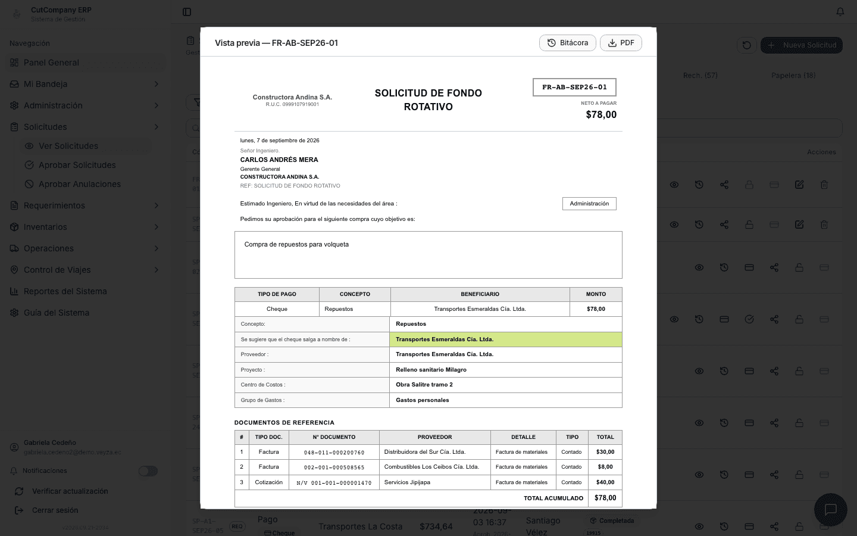Expand Inventarios chevron
The height and width of the screenshot is (536, 857).
pyautogui.click(x=157, y=227)
